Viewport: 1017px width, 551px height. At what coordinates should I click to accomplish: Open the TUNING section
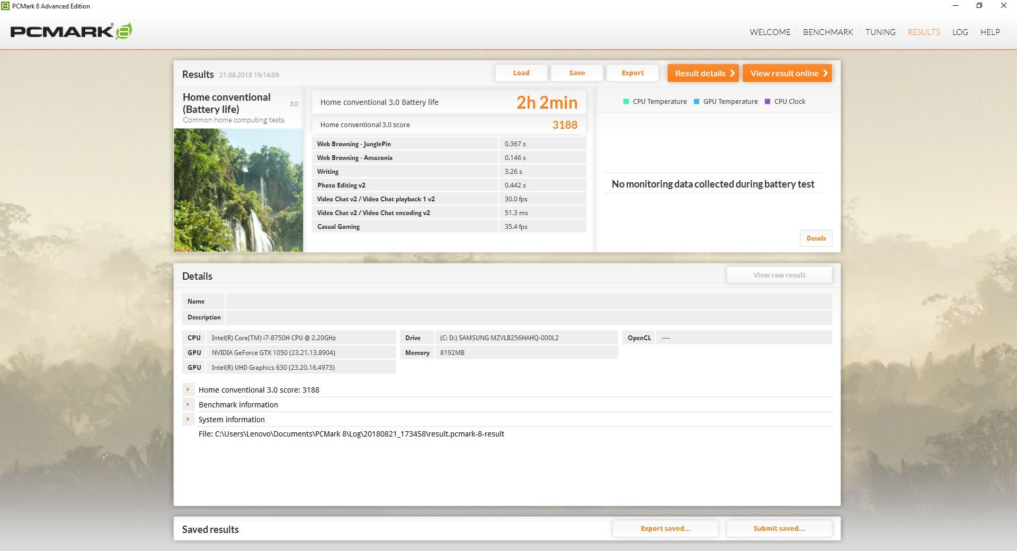pyautogui.click(x=880, y=32)
